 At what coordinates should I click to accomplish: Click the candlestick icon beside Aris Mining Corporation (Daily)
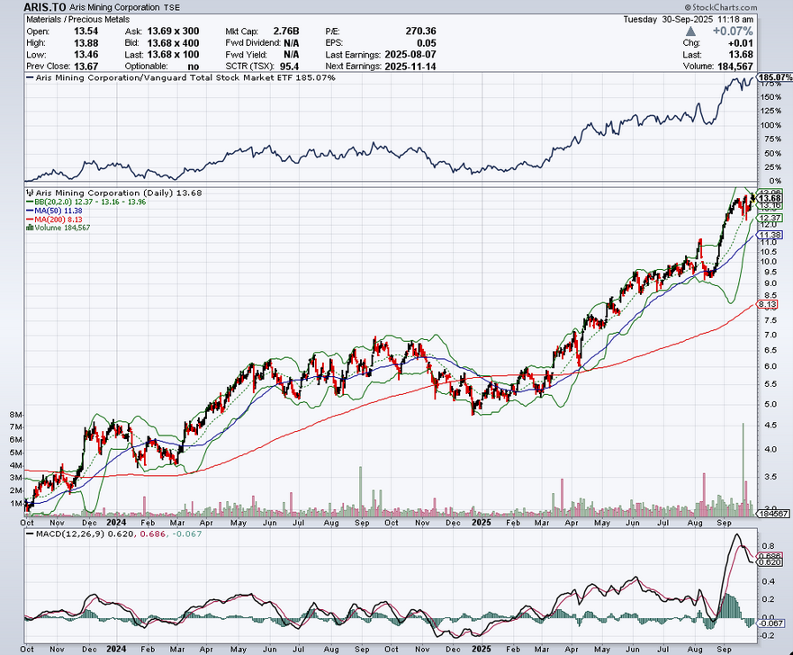click(x=31, y=193)
